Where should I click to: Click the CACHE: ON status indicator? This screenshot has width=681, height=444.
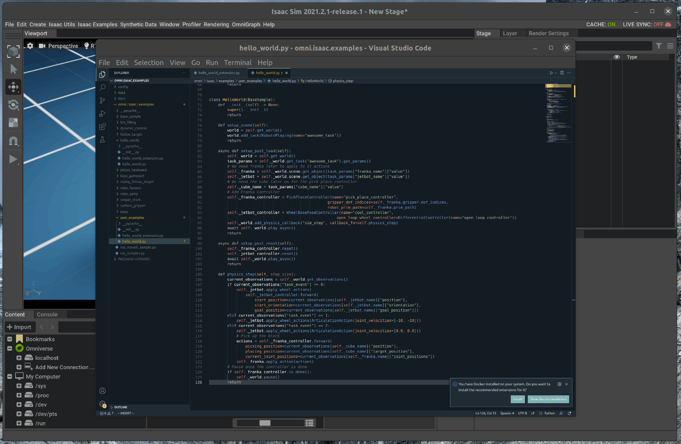[601, 24]
